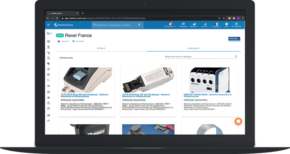Open the Français language dropdown
Image resolution: width=290 pixels, height=154 pixels.
click(216, 25)
